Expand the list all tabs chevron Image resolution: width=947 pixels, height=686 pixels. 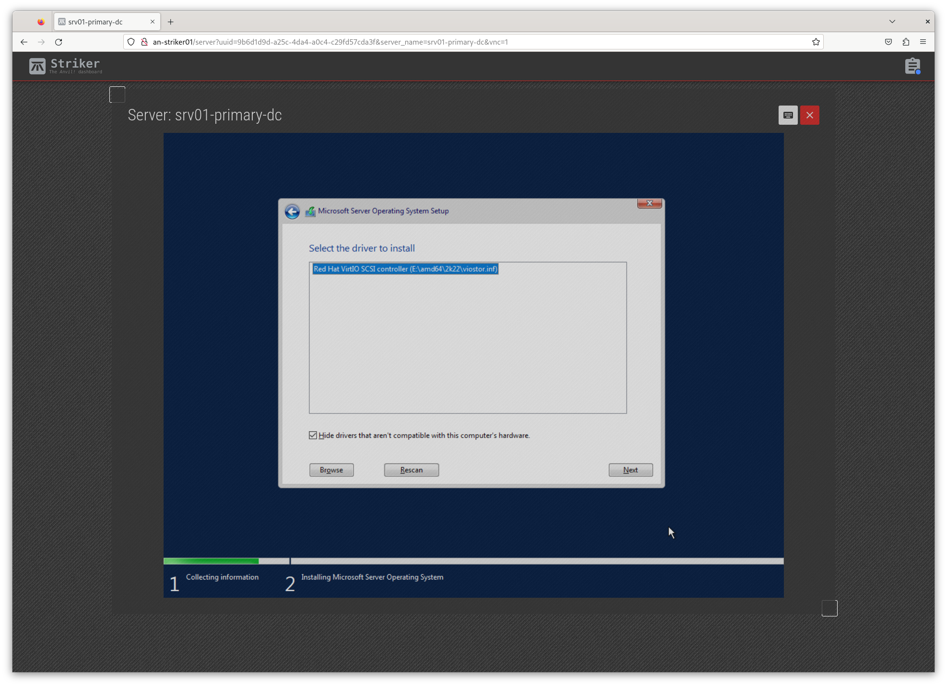(x=892, y=22)
